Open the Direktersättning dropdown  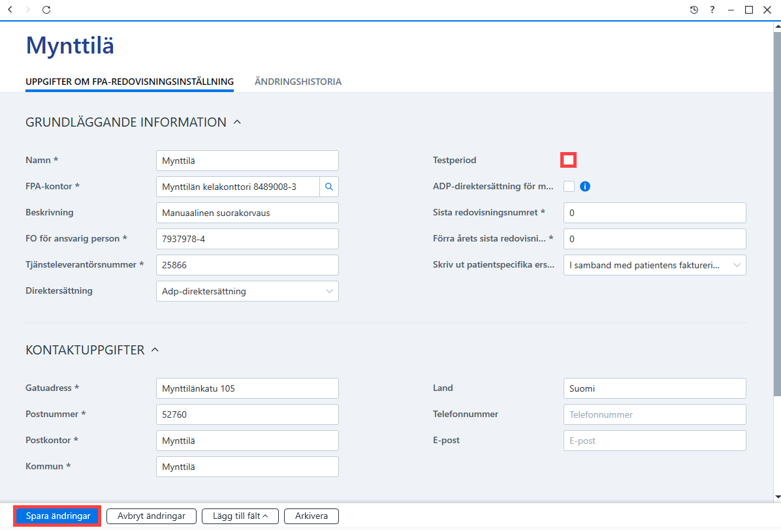point(247,291)
